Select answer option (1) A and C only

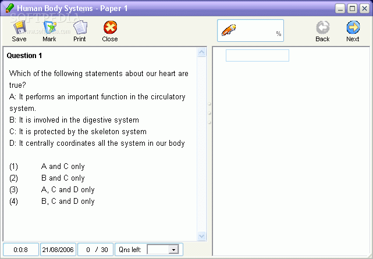(x=47, y=167)
